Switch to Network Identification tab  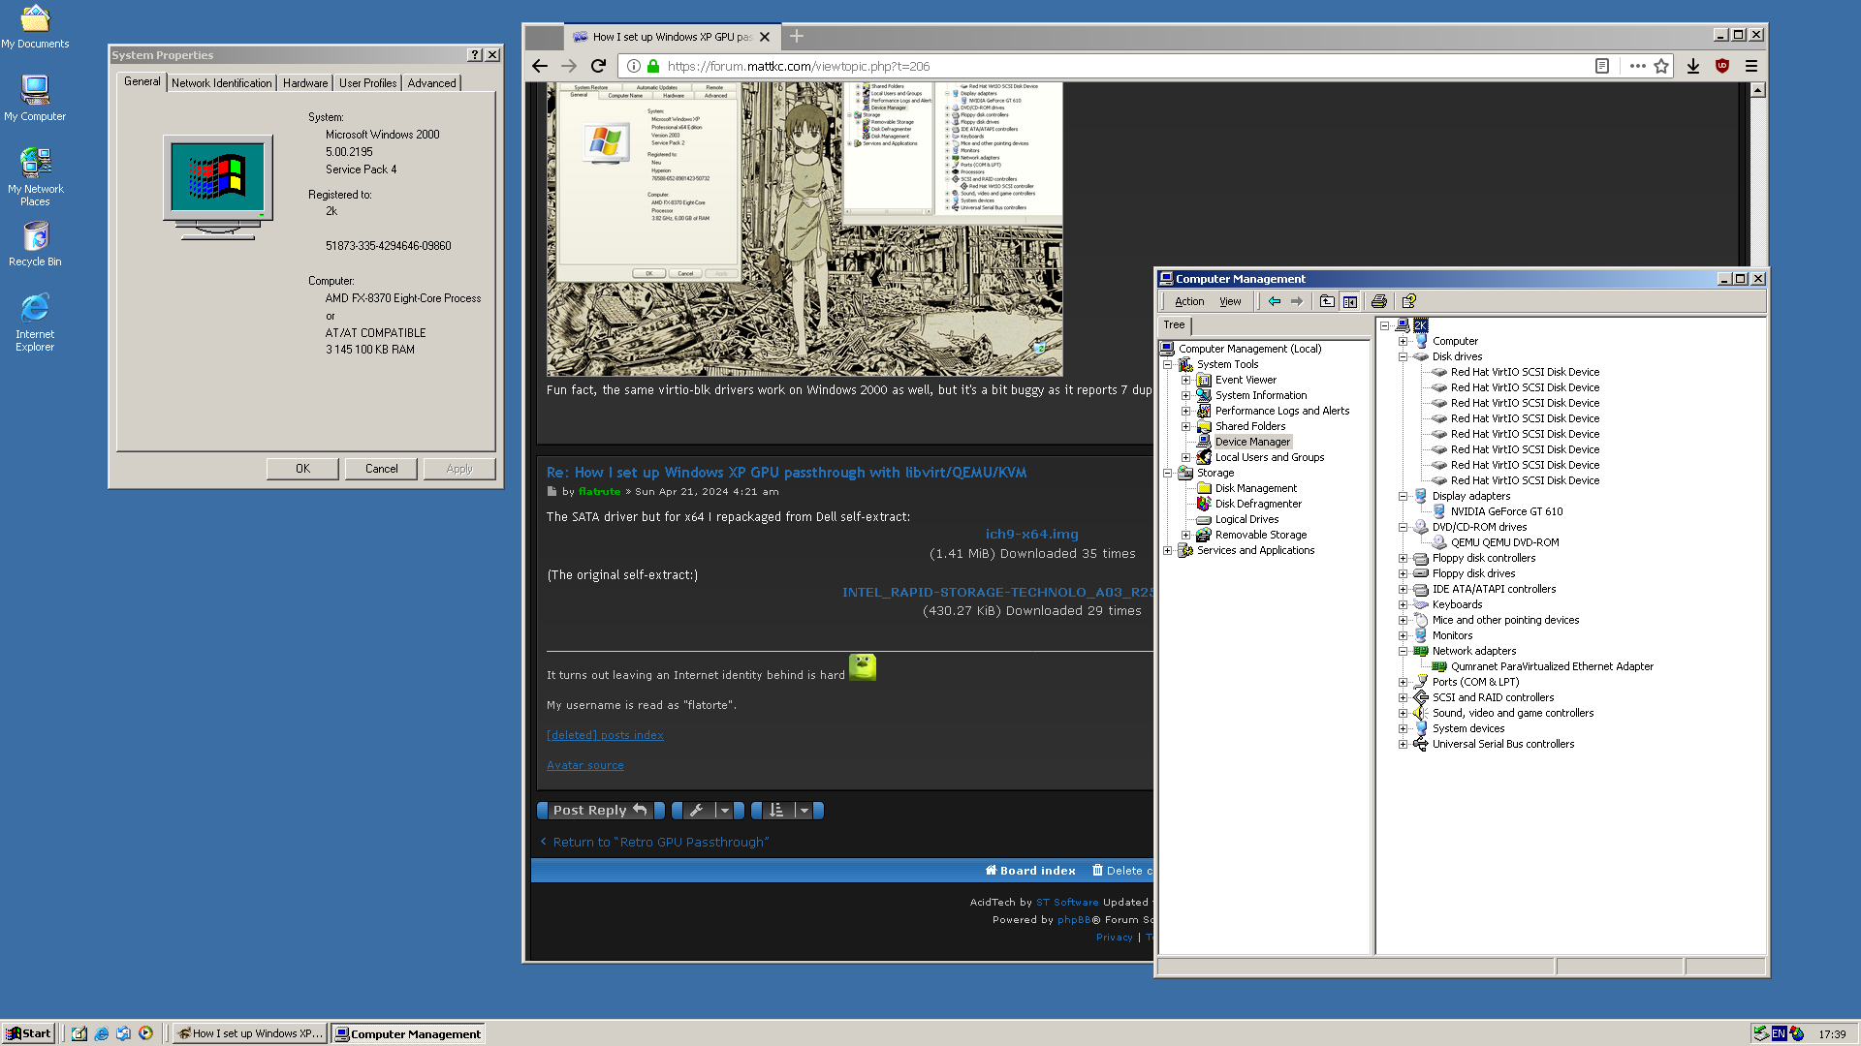[x=222, y=83]
